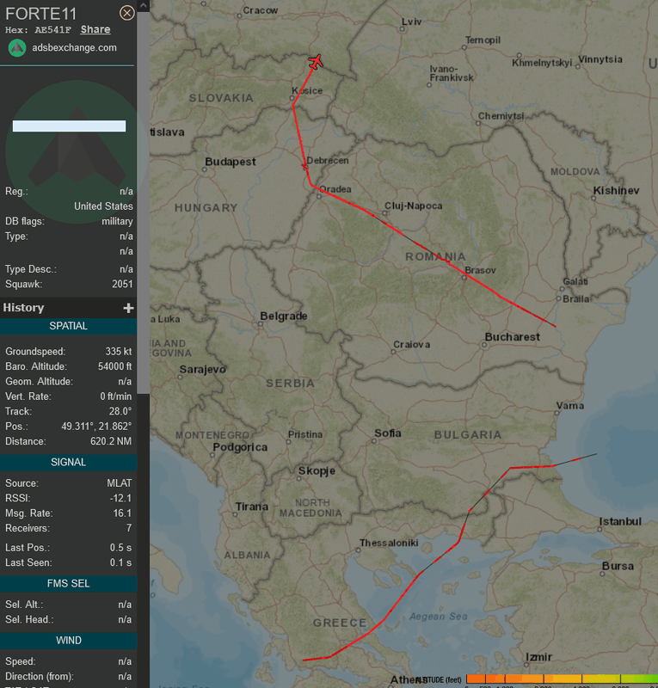Click the History heading label
The image size is (658, 688).
click(x=24, y=308)
